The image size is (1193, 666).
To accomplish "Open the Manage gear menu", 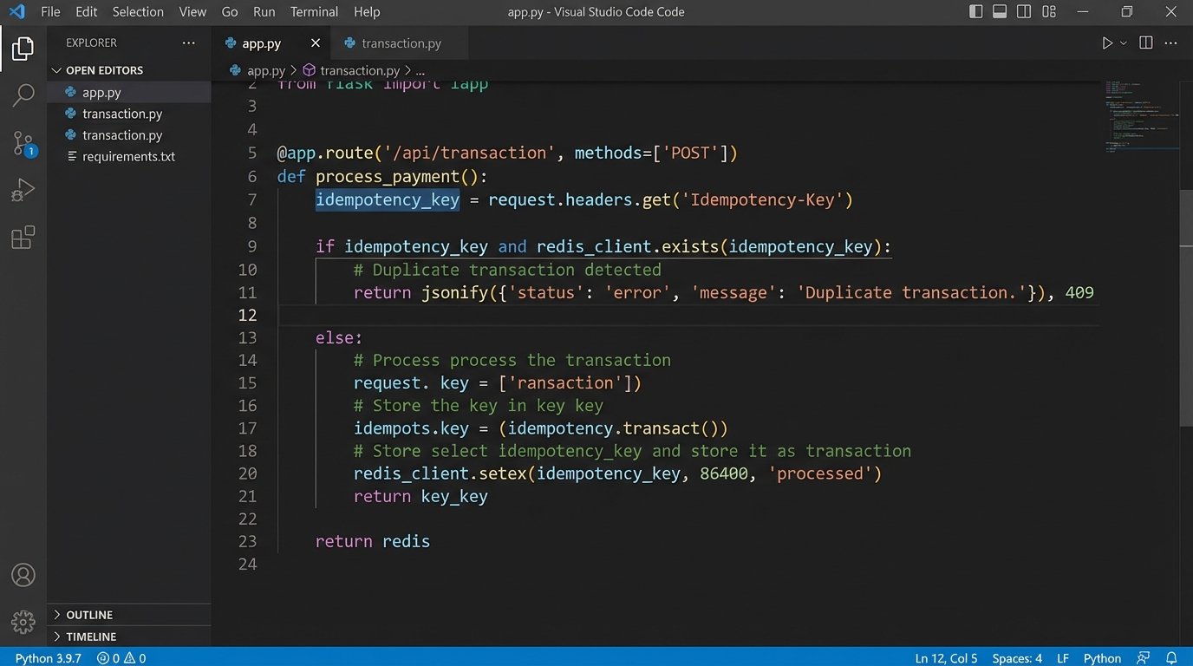I will point(23,622).
